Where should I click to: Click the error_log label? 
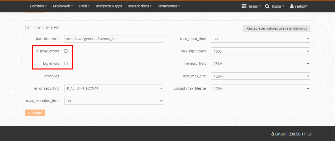(52, 76)
